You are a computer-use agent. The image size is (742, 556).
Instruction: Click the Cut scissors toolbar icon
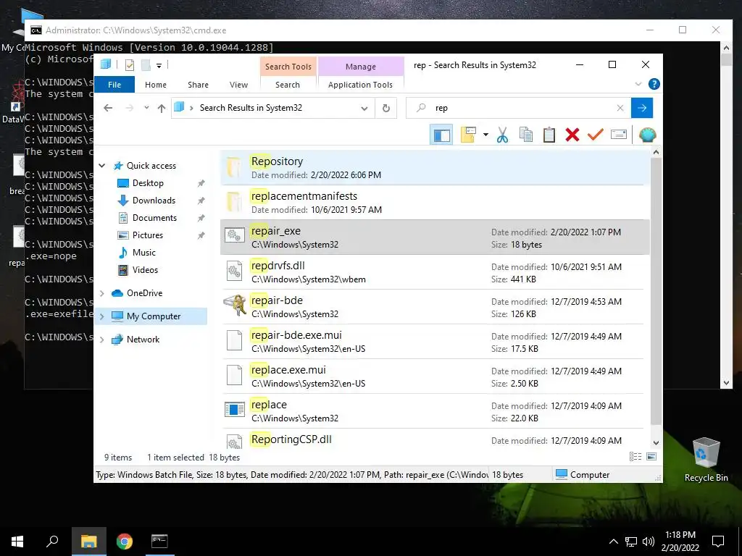[502, 135]
